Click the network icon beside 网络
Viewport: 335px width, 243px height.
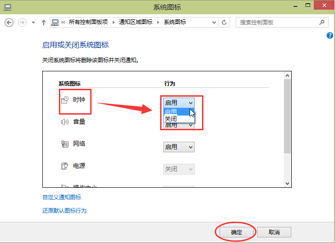[x=65, y=144]
